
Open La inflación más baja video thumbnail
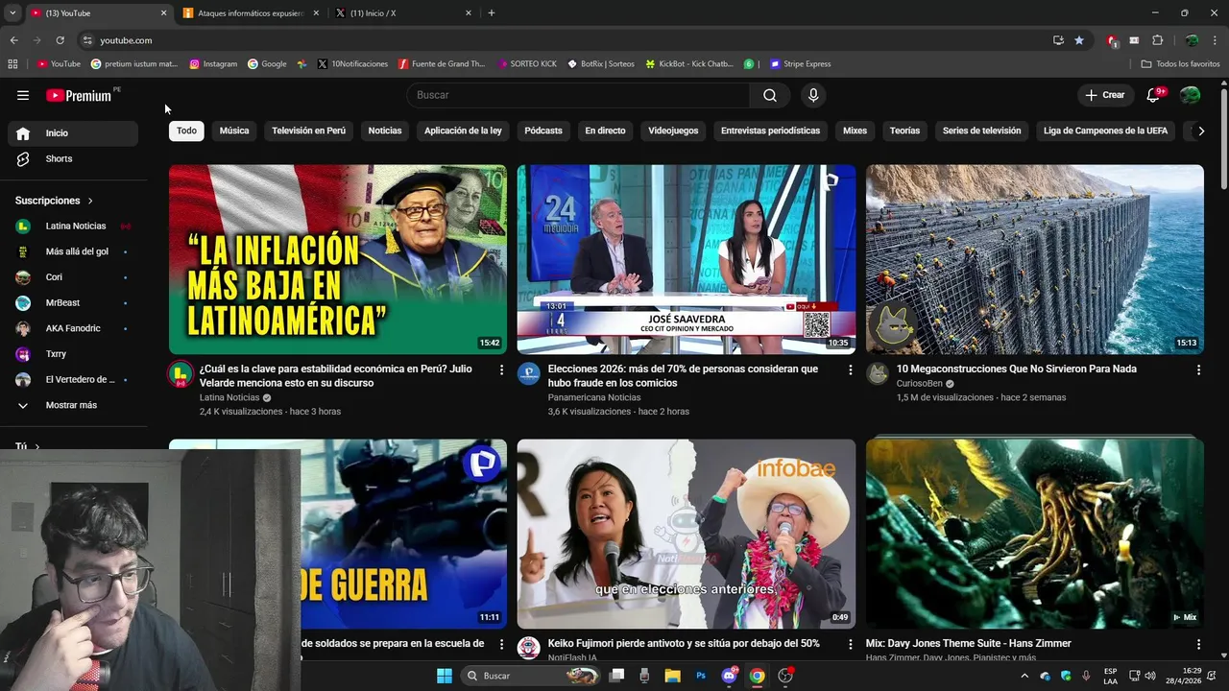pos(338,259)
